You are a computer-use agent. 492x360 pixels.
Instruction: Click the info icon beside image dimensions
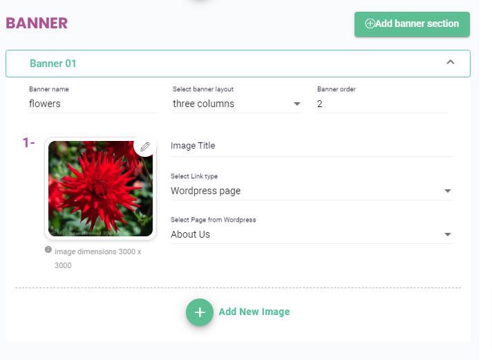(x=48, y=249)
